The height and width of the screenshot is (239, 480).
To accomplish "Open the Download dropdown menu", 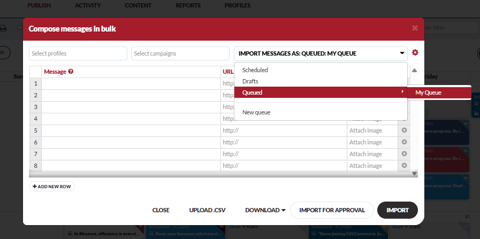I will point(265,210).
